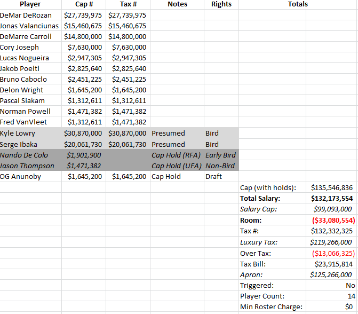Click the Notes column header
This screenshot has width=358, height=314.
(177, 4)
